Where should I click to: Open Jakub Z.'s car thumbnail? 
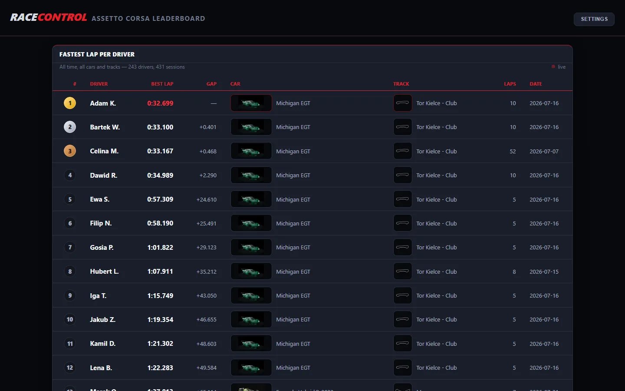click(251, 319)
